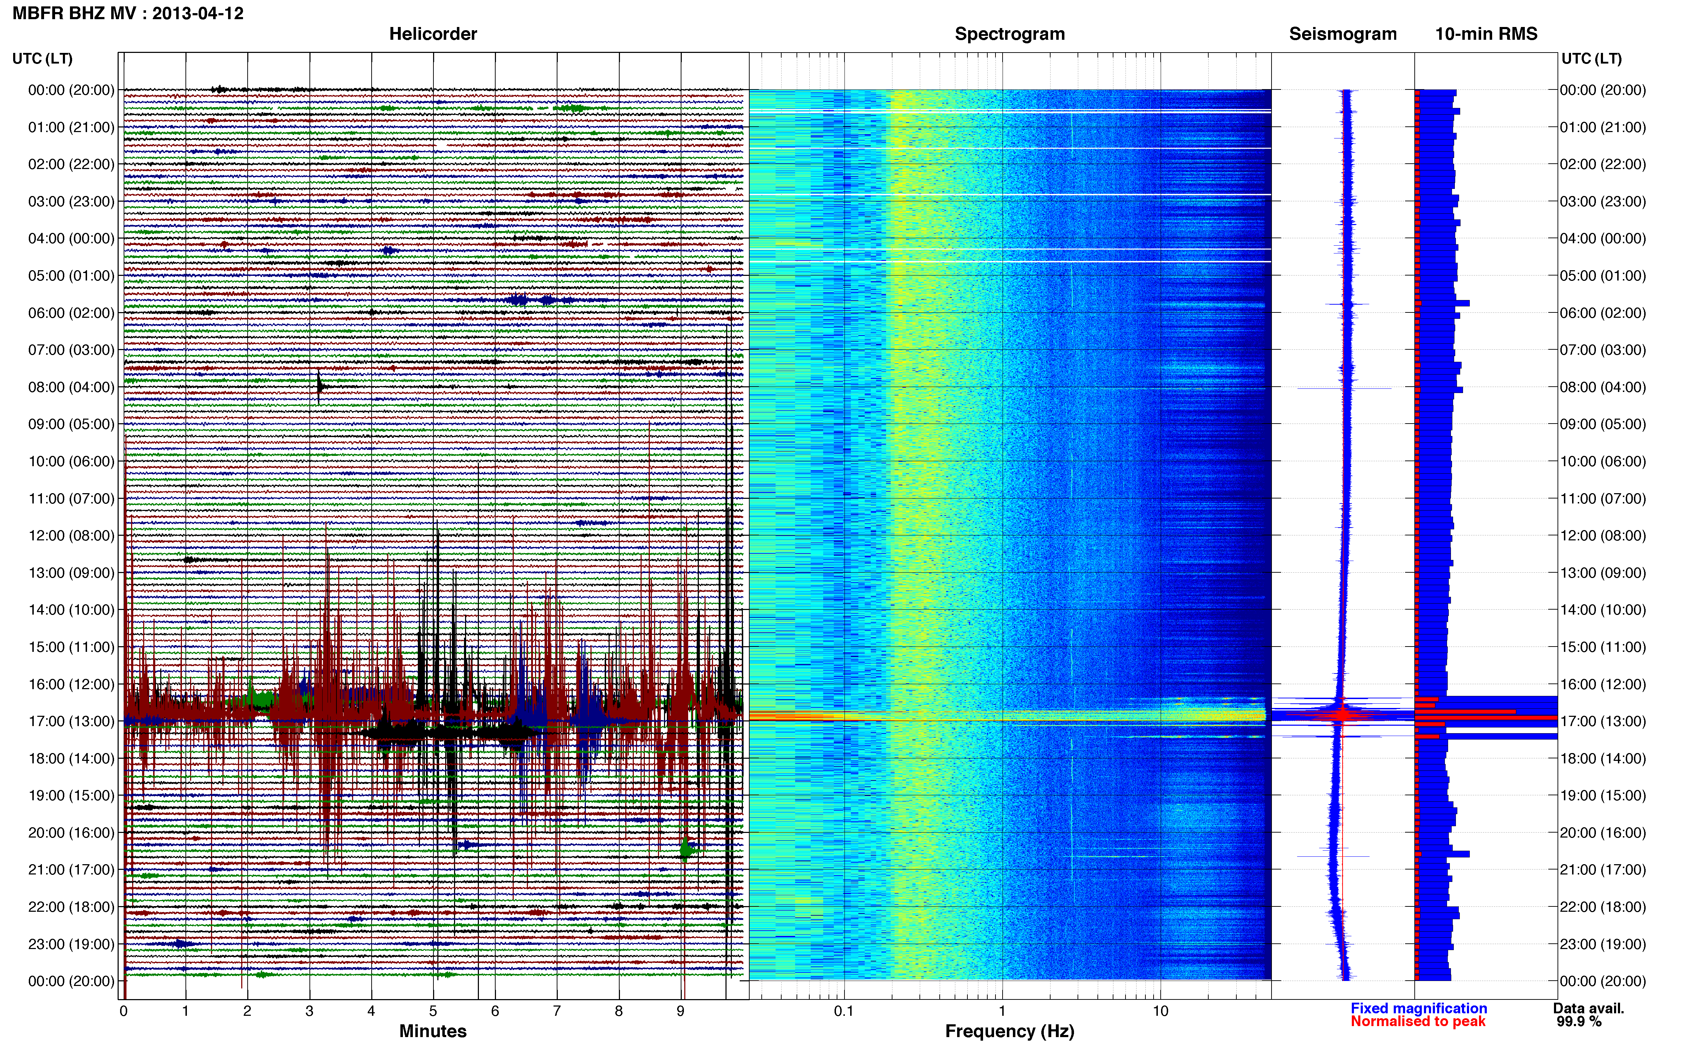Select the Helicorder panel heading
The height and width of the screenshot is (1052, 1684).
[433, 34]
